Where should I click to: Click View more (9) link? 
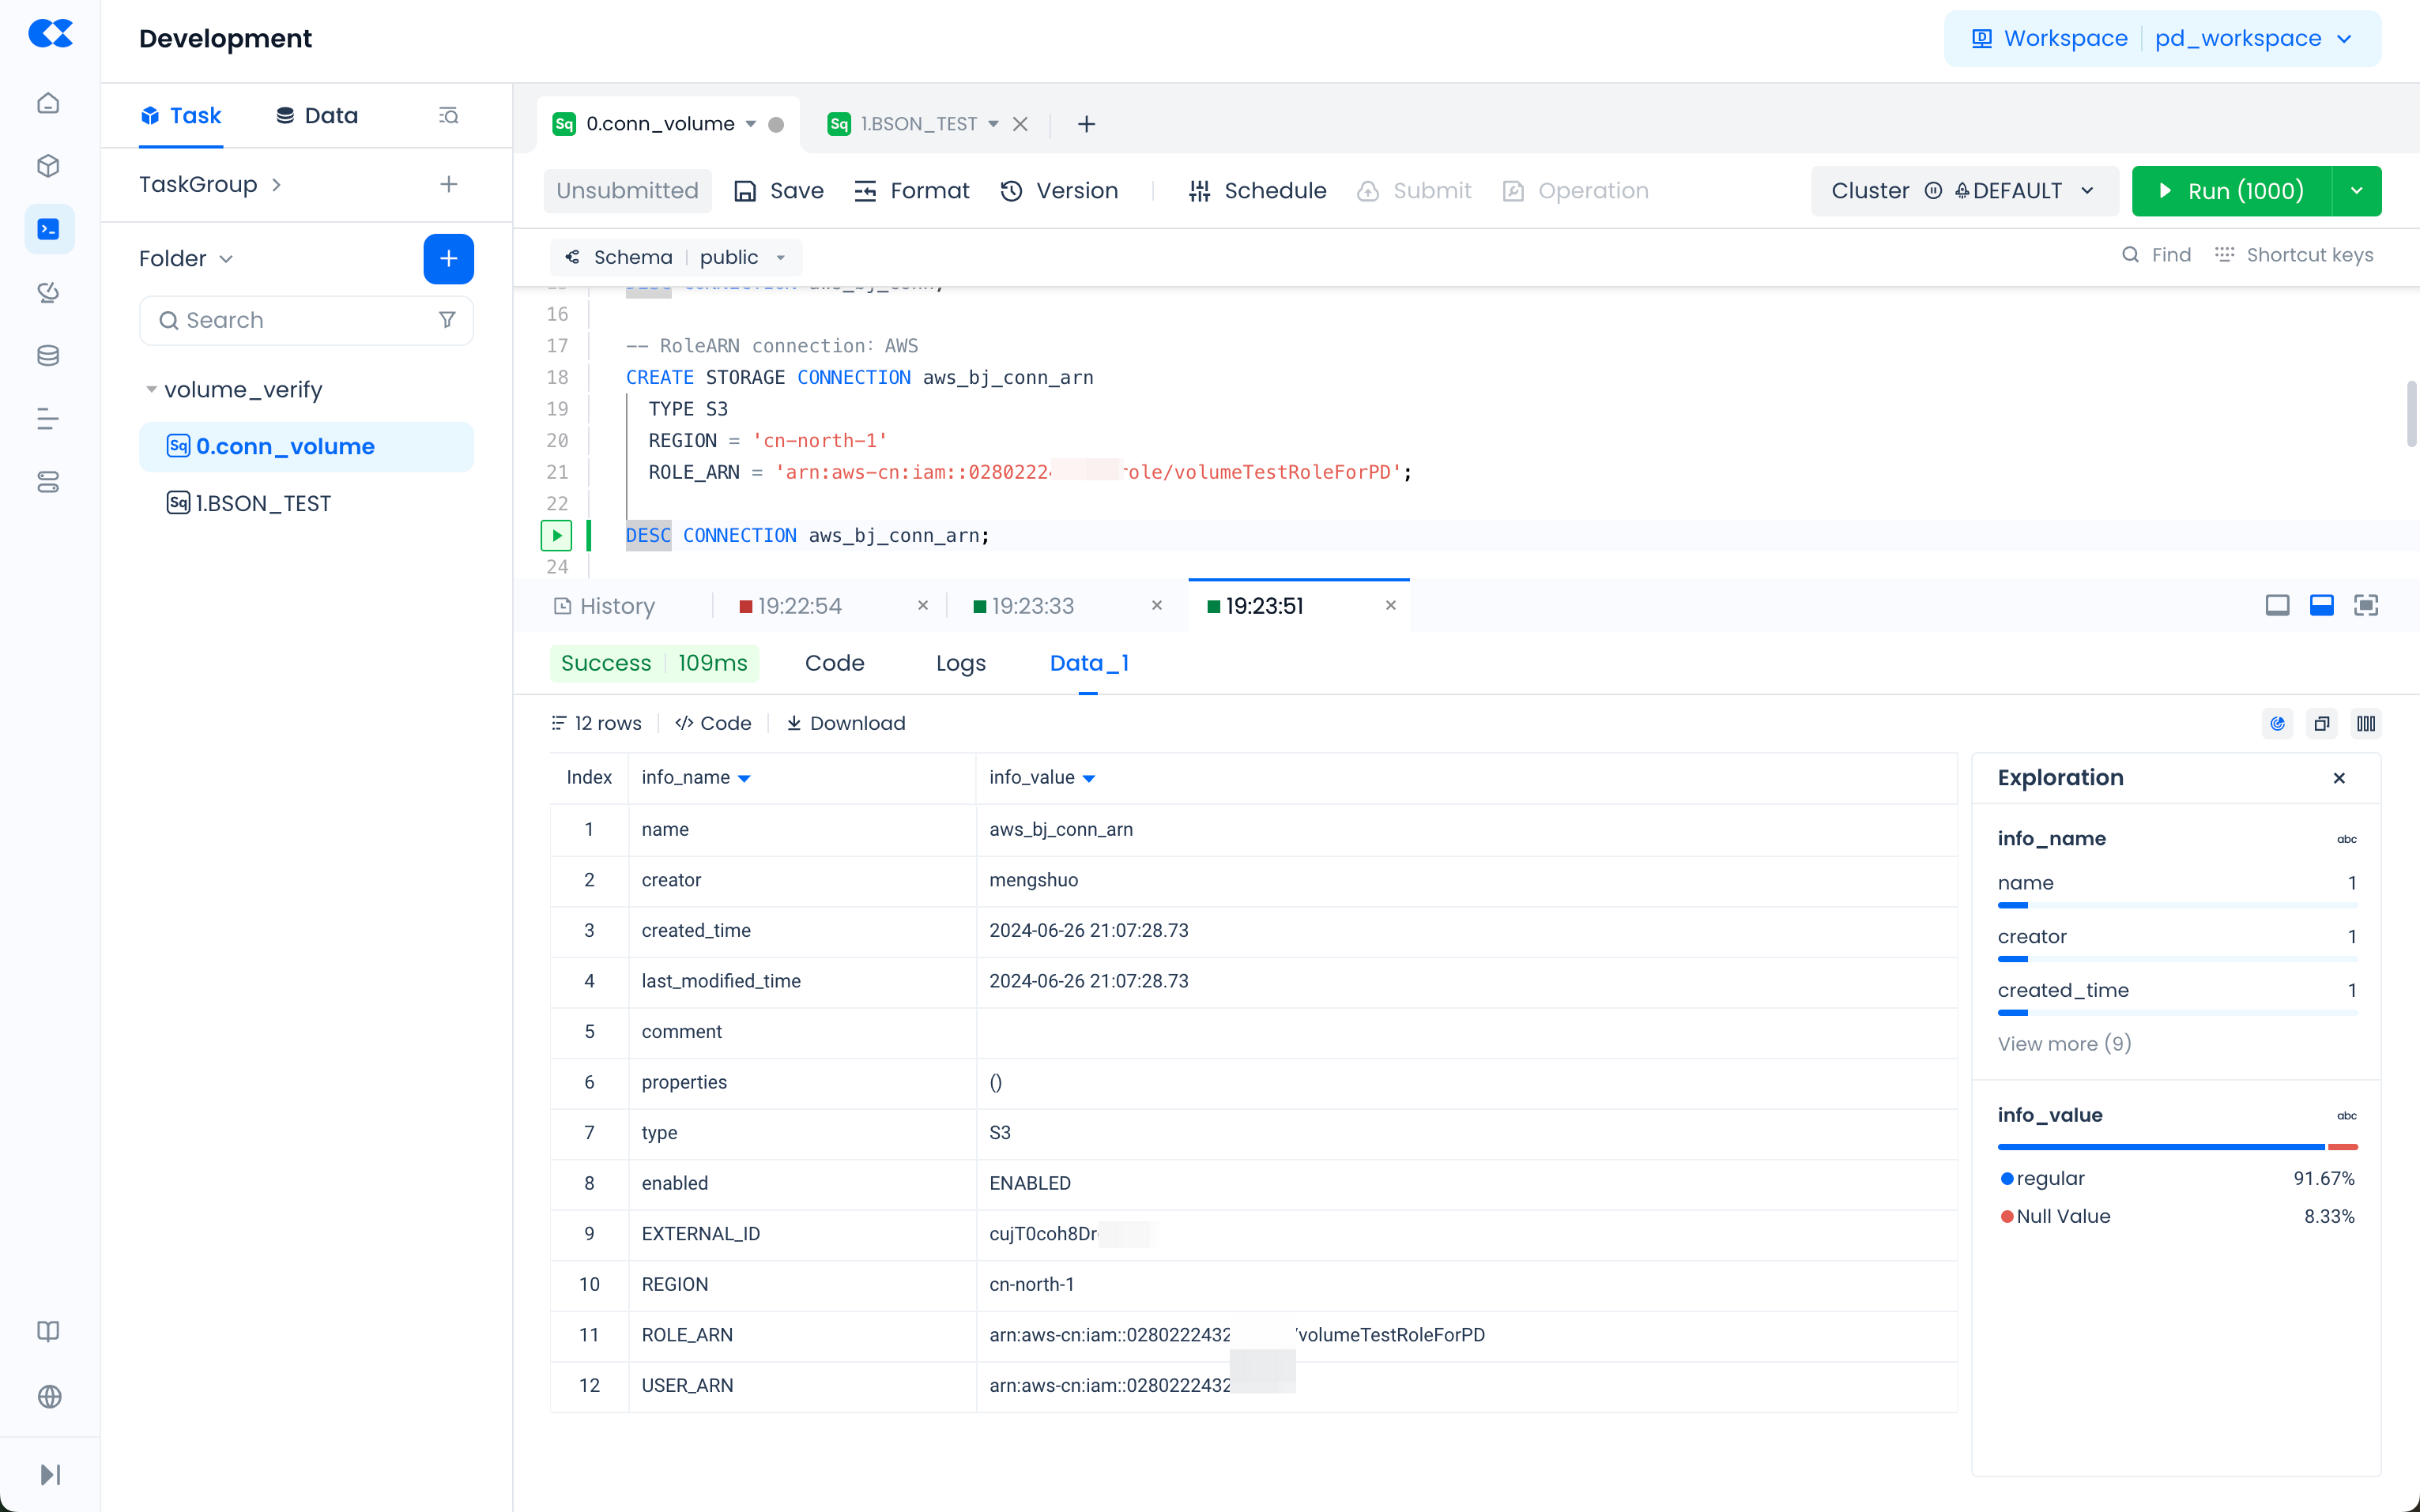point(2064,1043)
